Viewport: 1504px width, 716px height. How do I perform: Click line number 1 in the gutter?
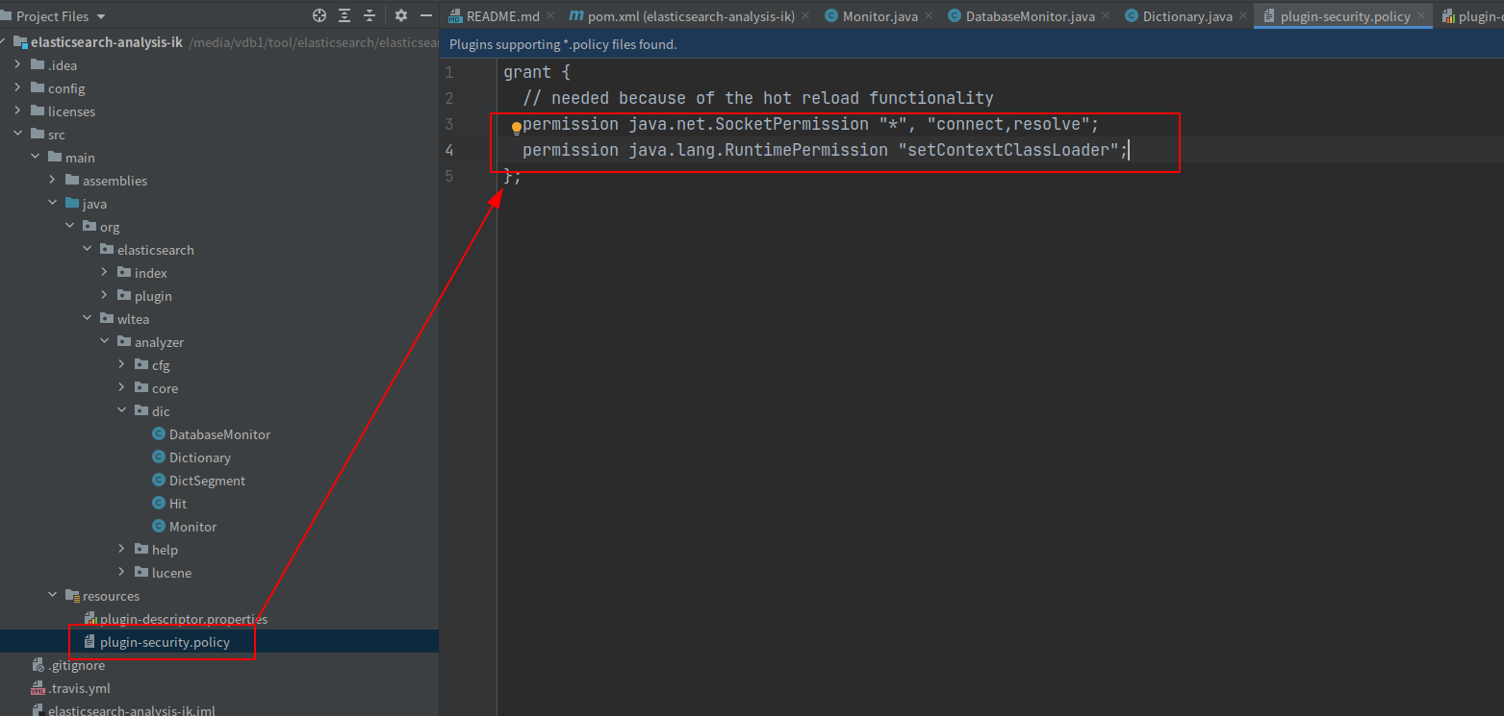[x=449, y=72]
